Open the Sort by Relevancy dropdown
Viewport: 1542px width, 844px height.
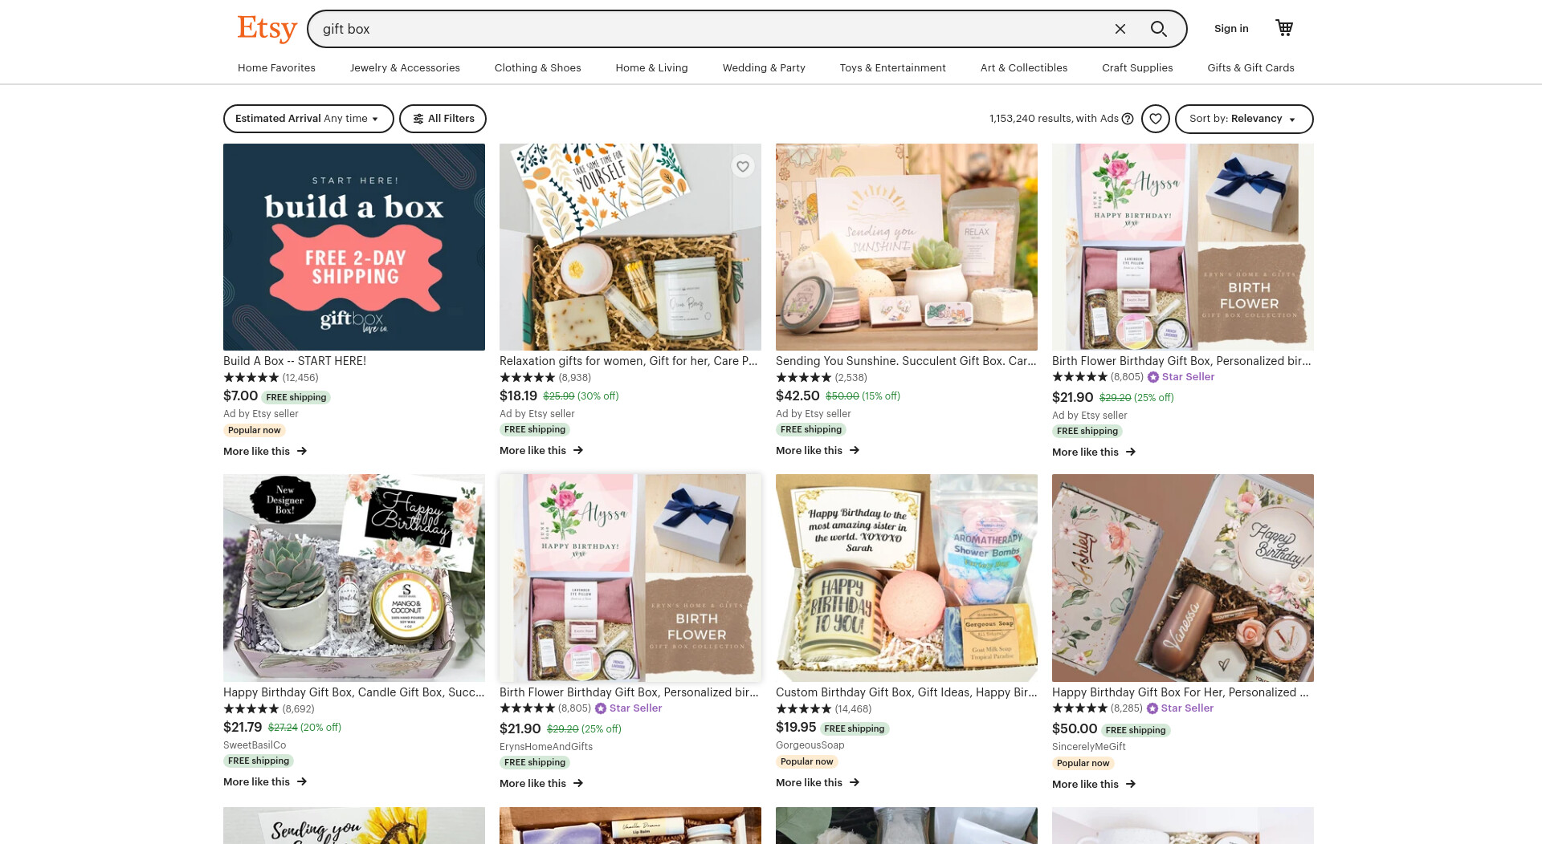1244,119
